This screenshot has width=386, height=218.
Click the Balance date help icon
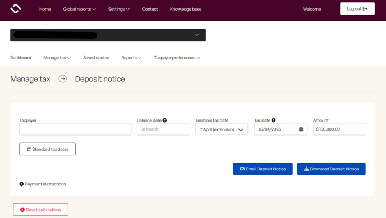coord(165,120)
